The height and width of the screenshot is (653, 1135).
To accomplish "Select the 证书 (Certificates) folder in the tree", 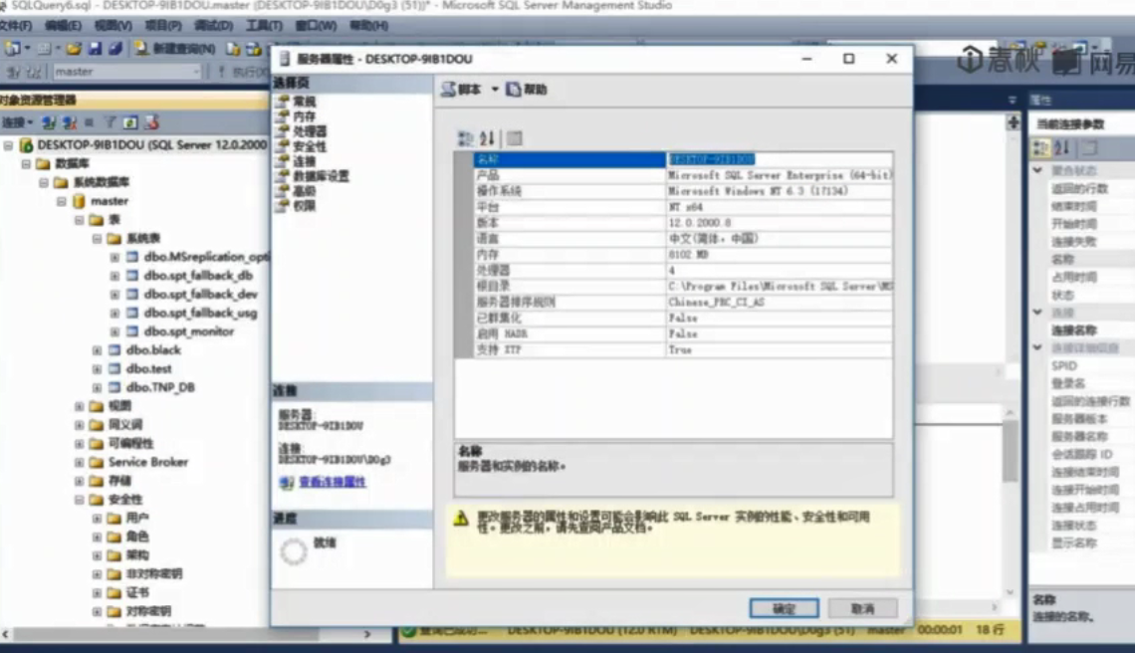I will (x=137, y=593).
